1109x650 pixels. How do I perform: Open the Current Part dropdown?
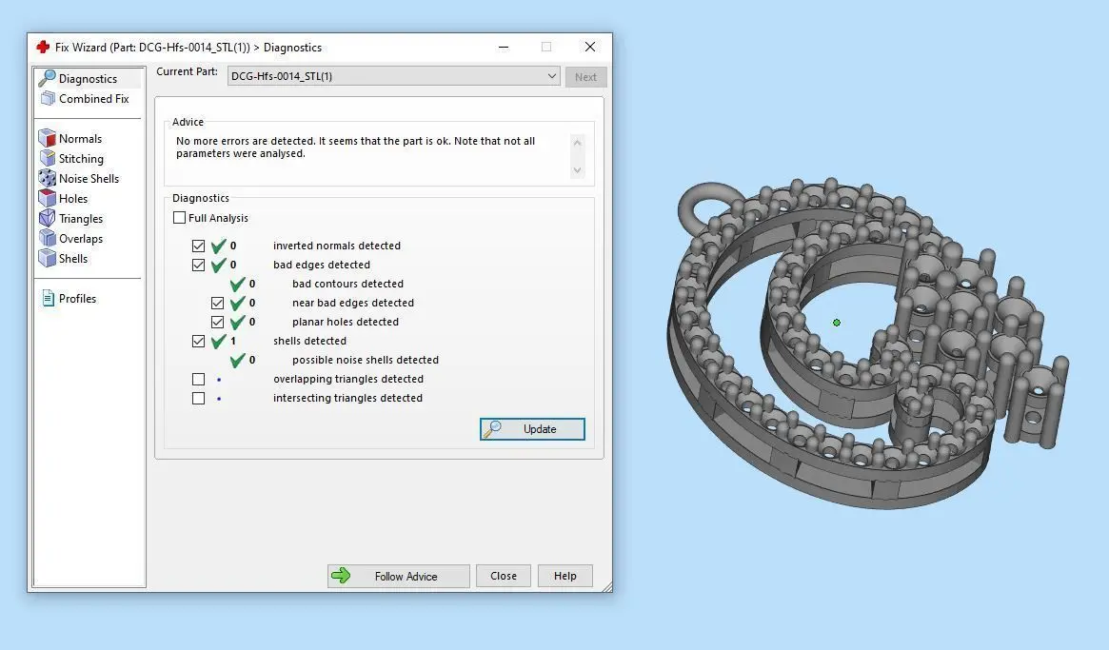tap(394, 76)
